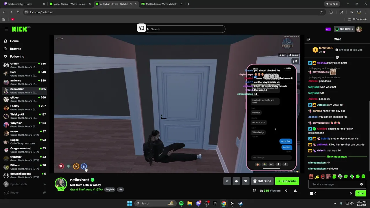370x208 pixels.
Task: Open Sadi channel in sidebar
Action: pos(25,74)
